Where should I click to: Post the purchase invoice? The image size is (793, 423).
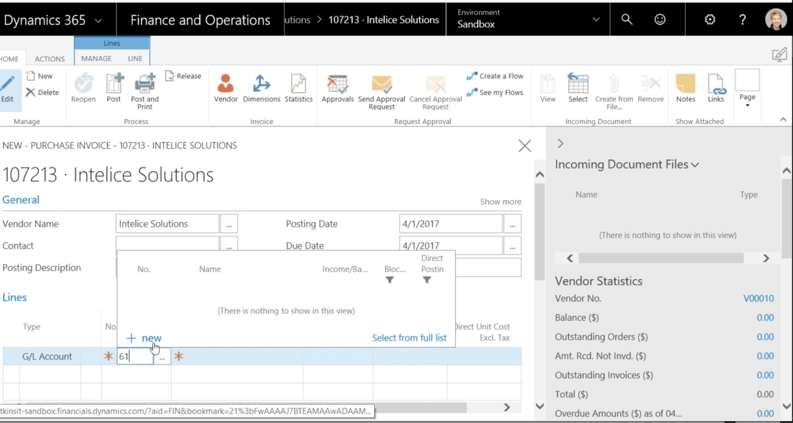pos(114,88)
